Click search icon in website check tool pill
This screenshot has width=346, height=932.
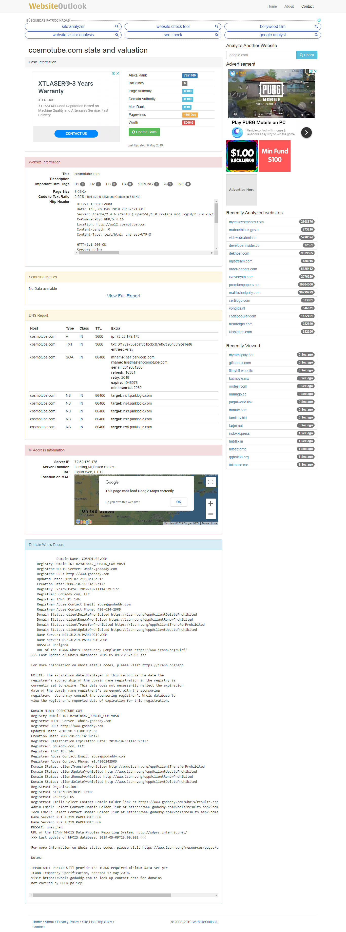tap(217, 26)
